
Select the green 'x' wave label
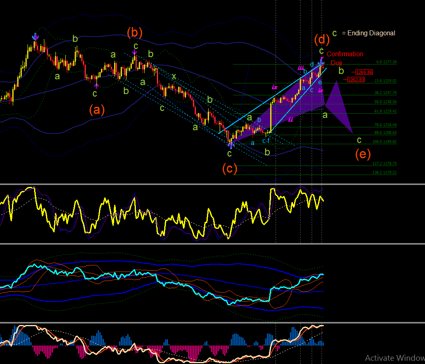[174, 76]
